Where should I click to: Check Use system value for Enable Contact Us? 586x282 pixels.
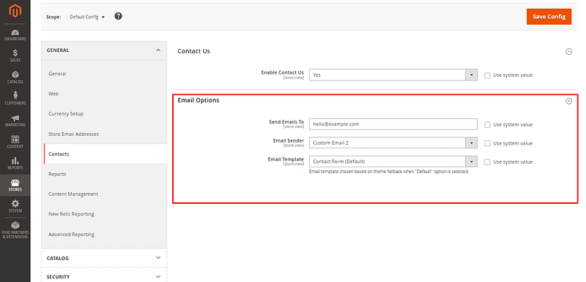coord(487,75)
